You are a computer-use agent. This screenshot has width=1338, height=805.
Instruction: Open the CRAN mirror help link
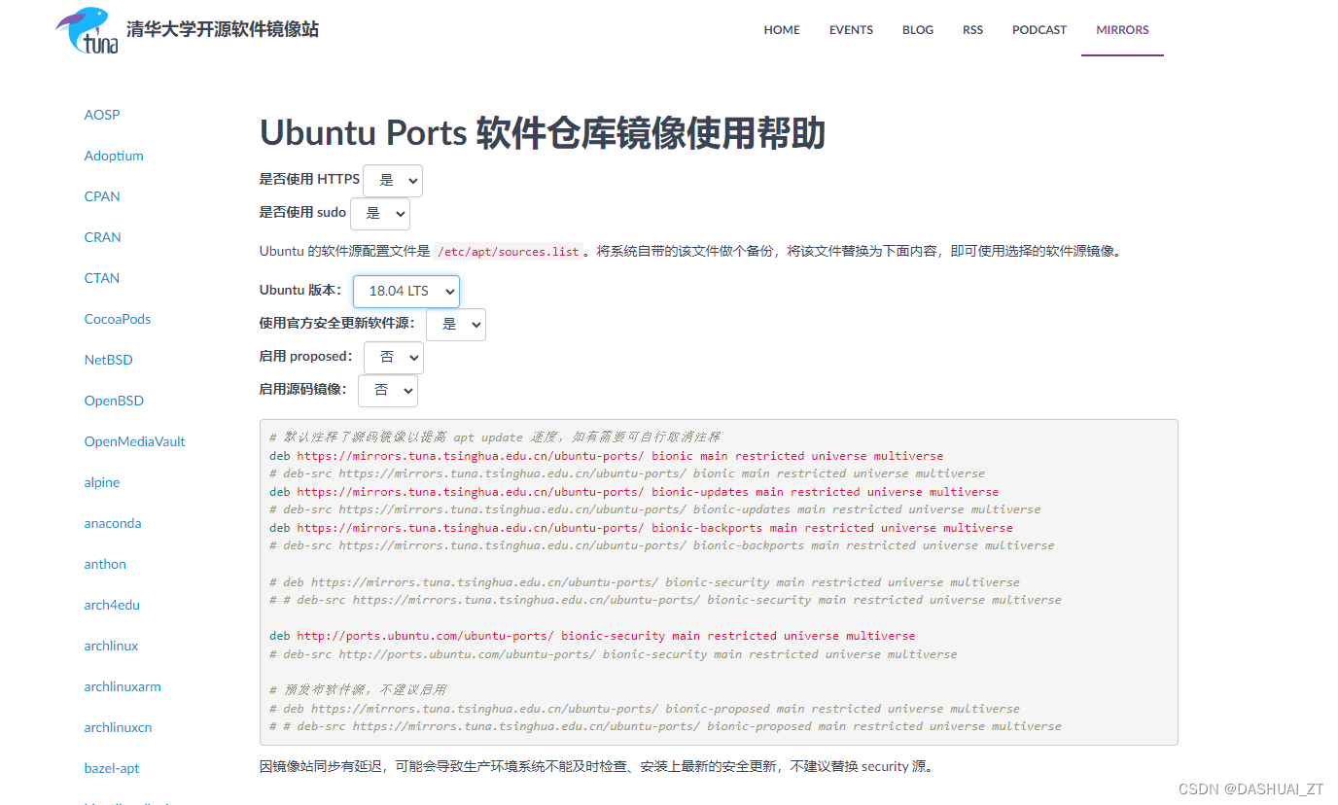click(x=103, y=237)
